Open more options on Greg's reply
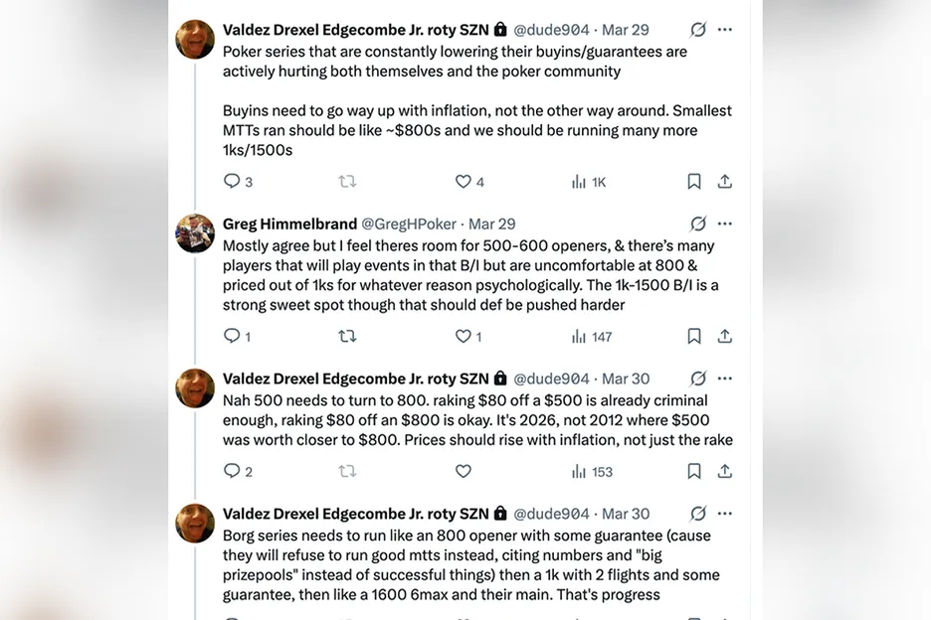 point(725,224)
